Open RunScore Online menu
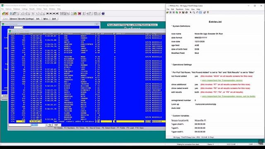 (39, 9)
